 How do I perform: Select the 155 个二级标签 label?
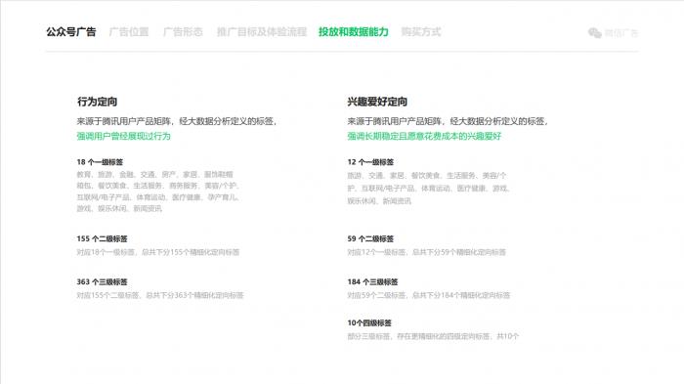(102, 238)
